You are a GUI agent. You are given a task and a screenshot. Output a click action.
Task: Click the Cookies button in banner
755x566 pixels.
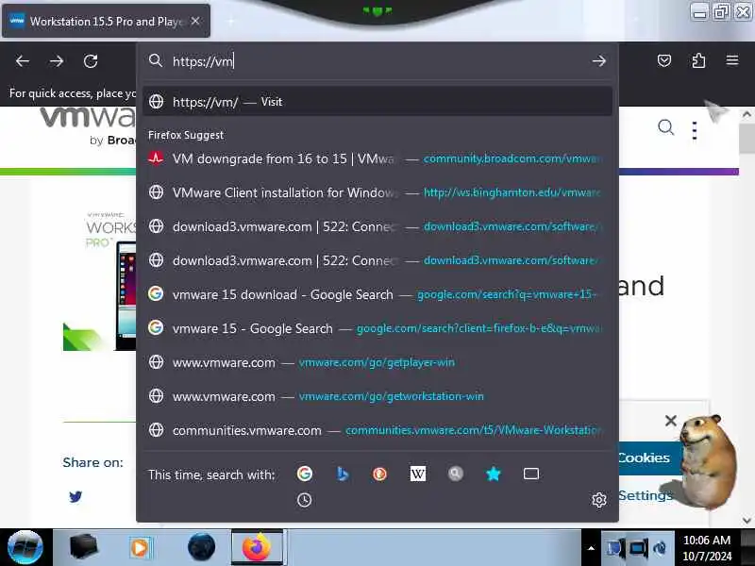click(x=650, y=458)
